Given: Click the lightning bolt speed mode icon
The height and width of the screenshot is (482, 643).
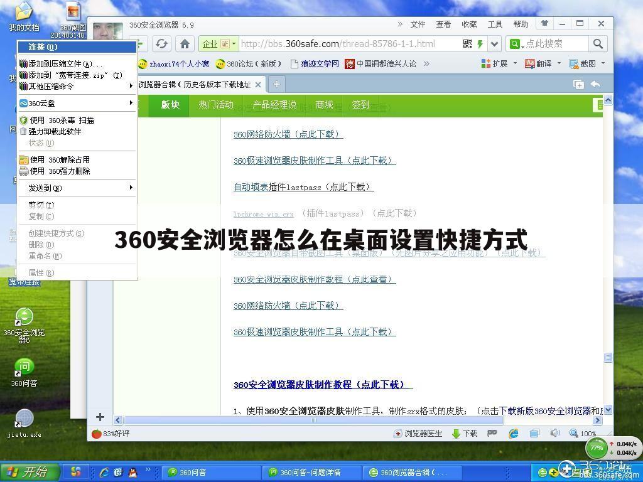Looking at the screenshot, I should coord(480,43).
